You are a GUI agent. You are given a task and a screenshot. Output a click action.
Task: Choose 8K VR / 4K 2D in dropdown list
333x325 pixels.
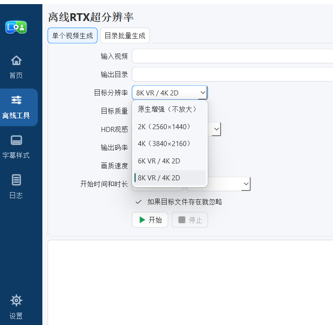coord(169,178)
